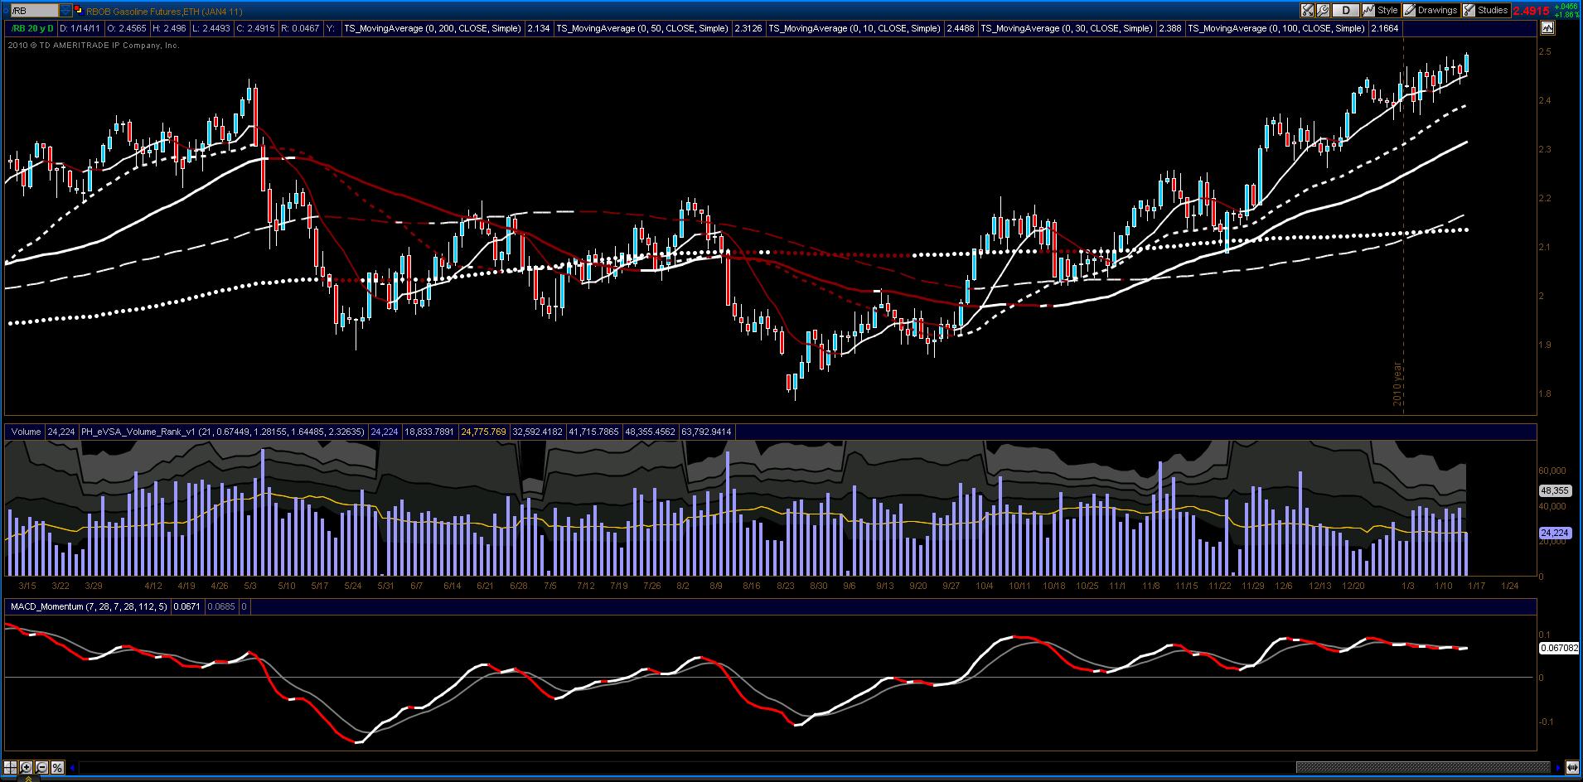
Task: Click the R: 0.0467 range readout
Action: [x=300, y=28]
